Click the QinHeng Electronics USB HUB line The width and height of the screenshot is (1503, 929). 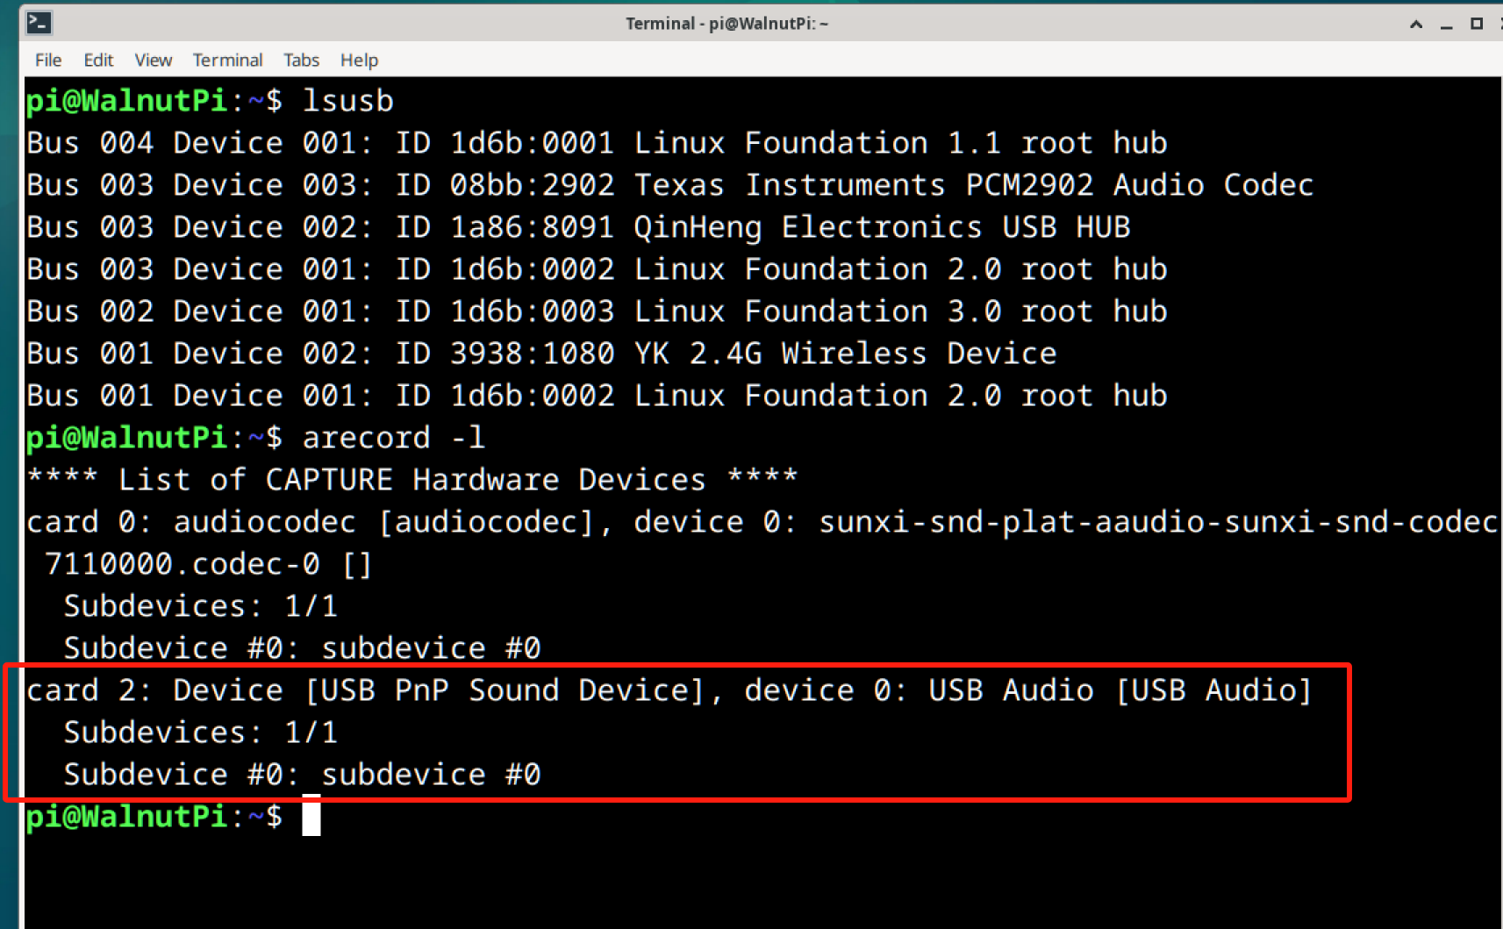578,227
